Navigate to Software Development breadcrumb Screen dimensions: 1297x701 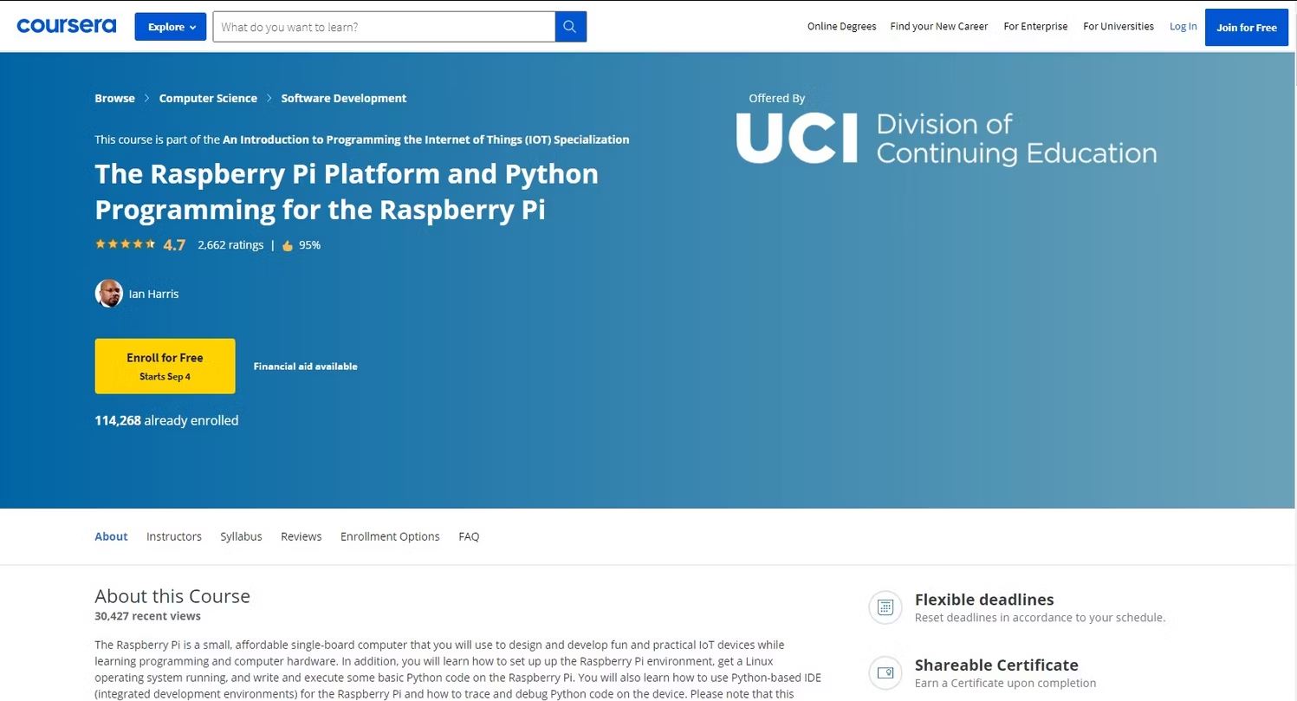click(x=344, y=98)
